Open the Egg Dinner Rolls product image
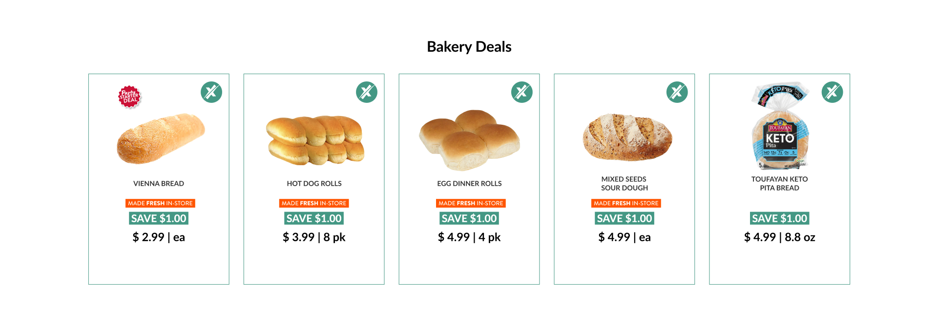This screenshot has height=327, width=938. pos(469,140)
